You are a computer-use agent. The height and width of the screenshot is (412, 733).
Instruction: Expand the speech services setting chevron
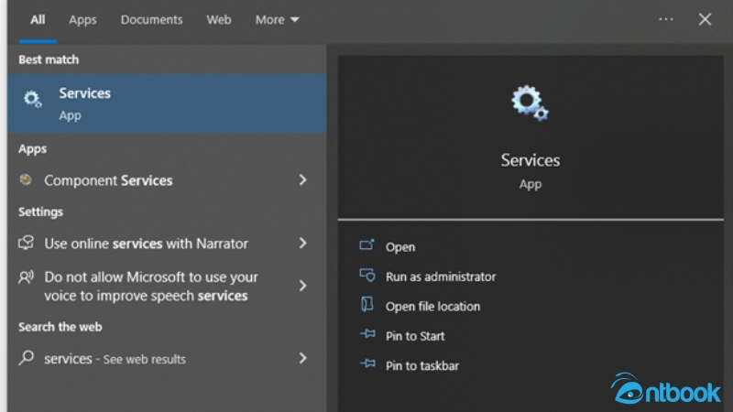[303, 286]
